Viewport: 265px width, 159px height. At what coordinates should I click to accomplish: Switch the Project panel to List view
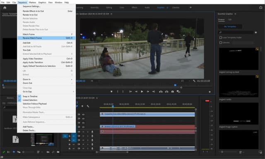pos(9,152)
